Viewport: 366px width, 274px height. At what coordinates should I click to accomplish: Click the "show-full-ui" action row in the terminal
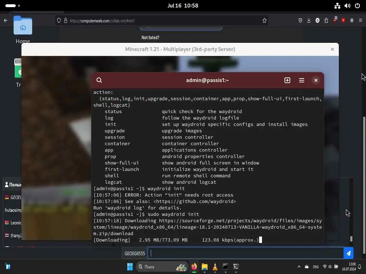182,163
